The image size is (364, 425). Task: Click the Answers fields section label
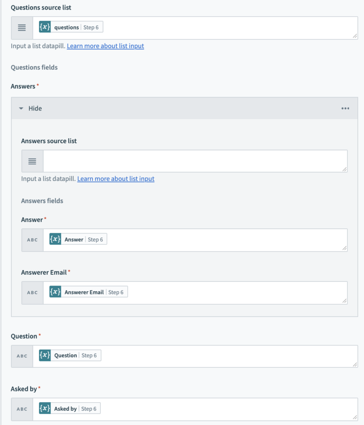tap(42, 201)
